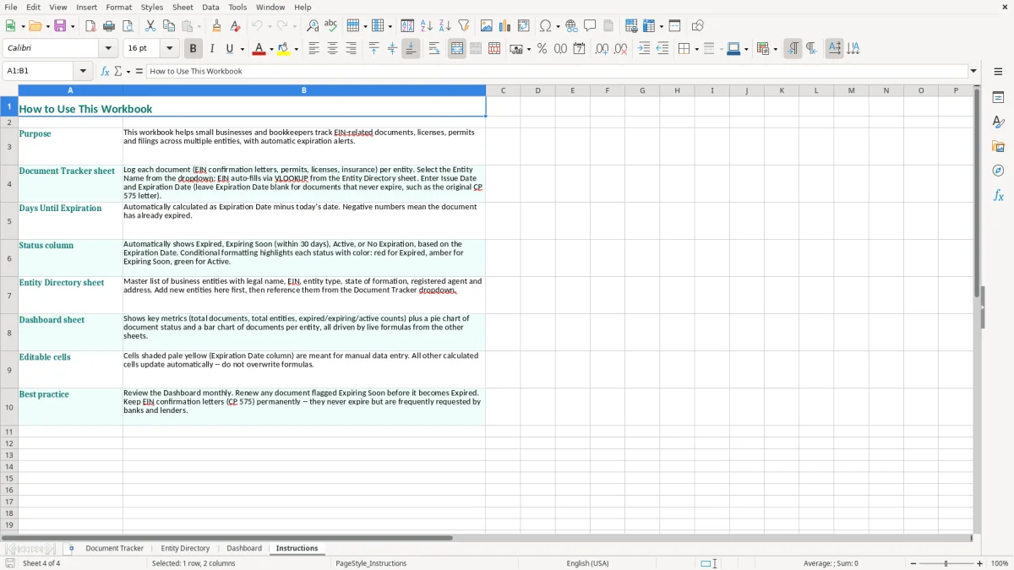
Task: Open sidebar Properties panel
Action: coord(998,97)
